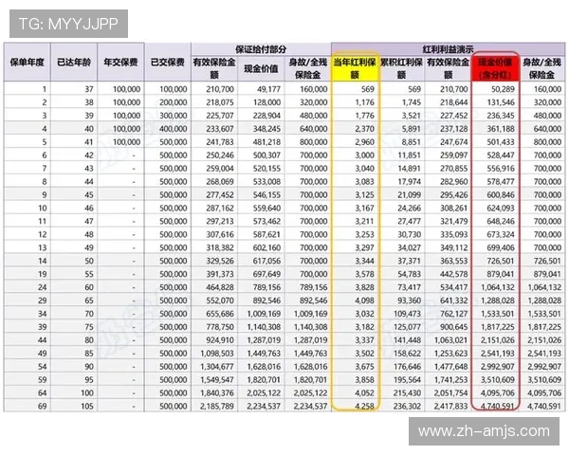Select the cell showing 49,177

coord(261,89)
